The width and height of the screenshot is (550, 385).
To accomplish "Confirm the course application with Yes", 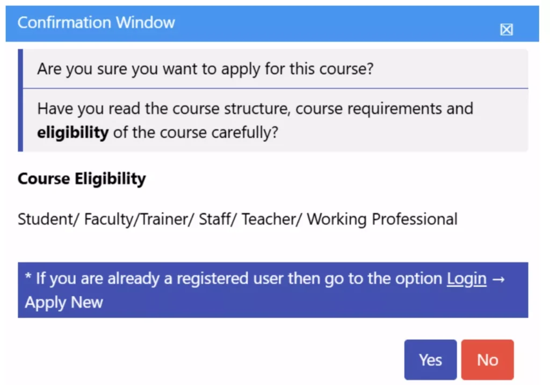I will point(430,360).
